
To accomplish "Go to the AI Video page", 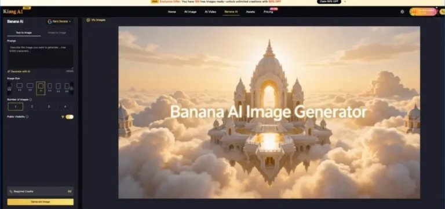I will coord(210,12).
